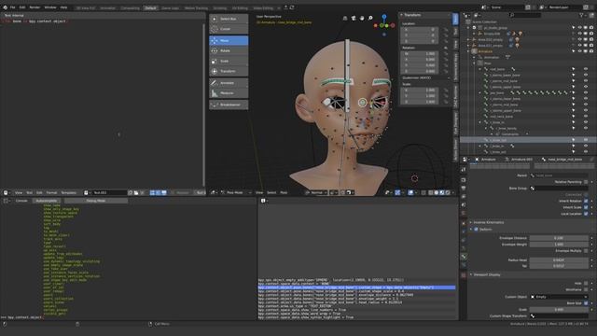This screenshot has height=336, width=597.
Task: Toggle the Bone Size checkbox
Action: point(586,303)
